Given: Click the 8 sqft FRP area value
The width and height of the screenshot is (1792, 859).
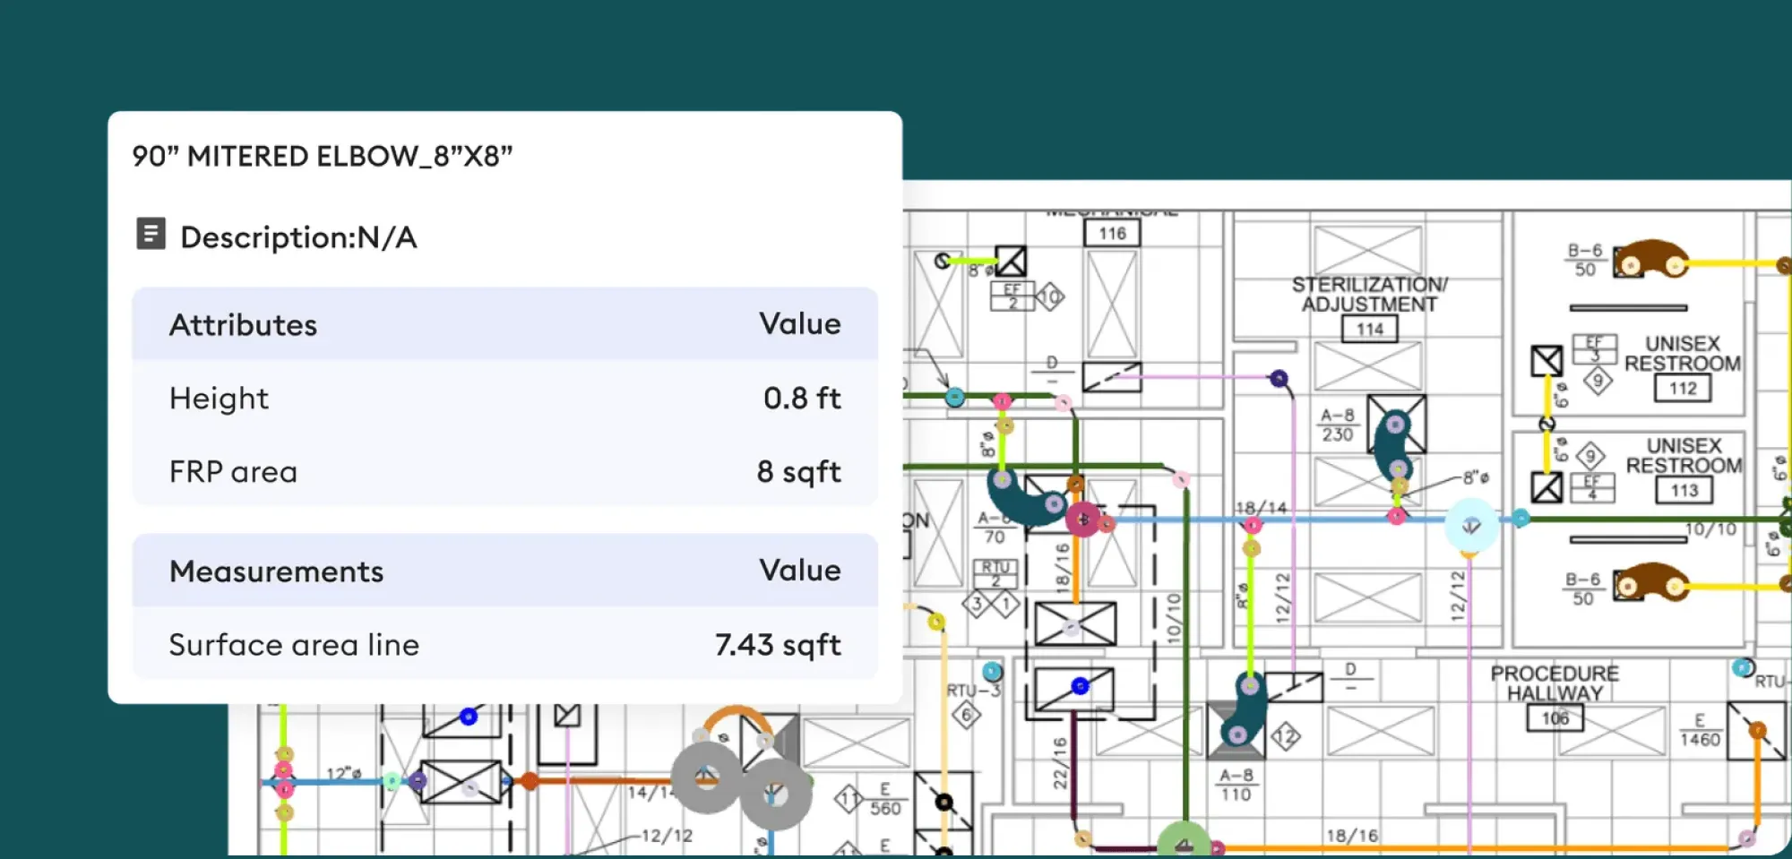Looking at the screenshot, I should 798,471.
